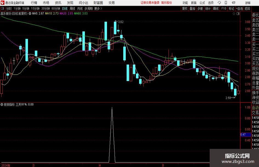Screen dimensions: 259x167
Task: Click the 自动 label in the right panel
Action: pos(255,108)
